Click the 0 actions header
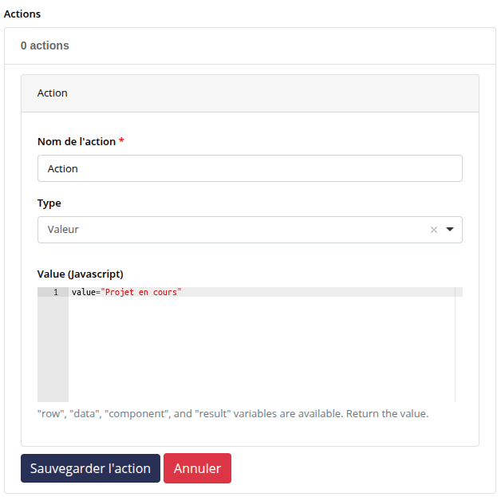 pyautogui.click(x=45, y=45)
